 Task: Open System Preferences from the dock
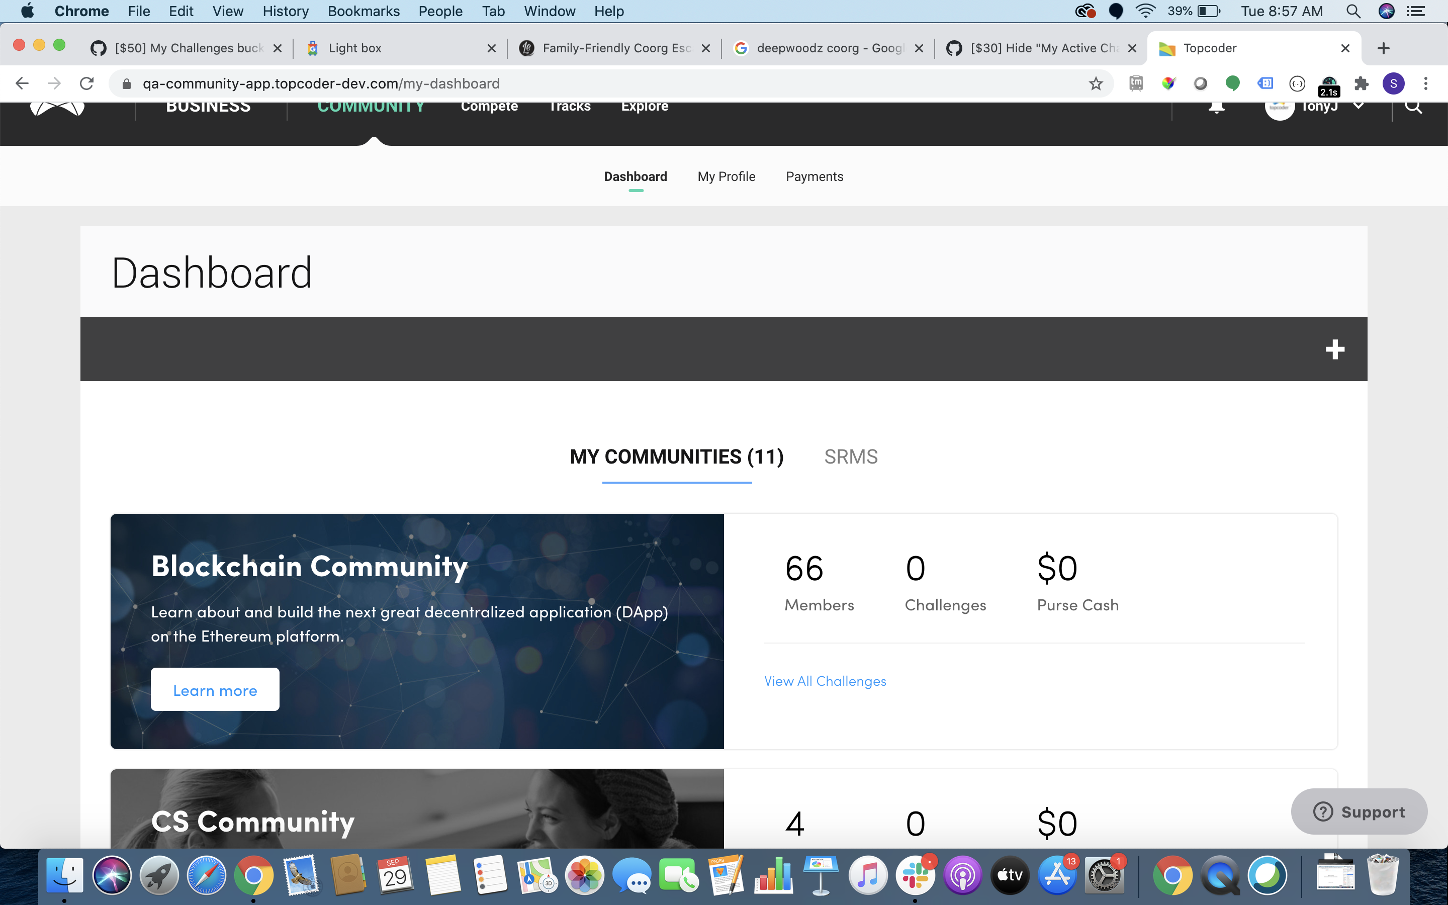(x=1105, y=875)
